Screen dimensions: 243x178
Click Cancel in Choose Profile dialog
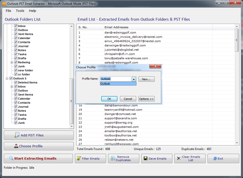click(x=128, y=99)
